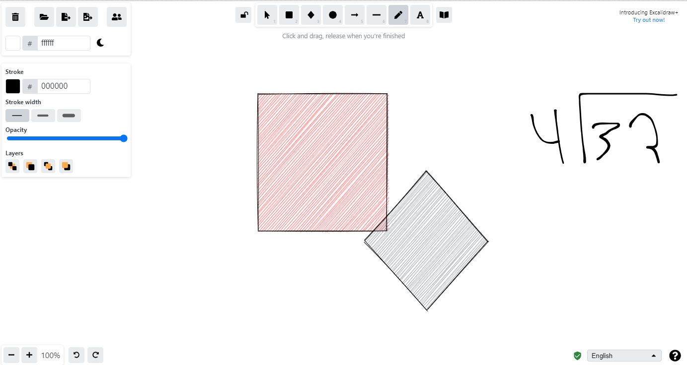687x365 pixels.
Task: Adjust the Opacity slider
Action: point(67,138)
